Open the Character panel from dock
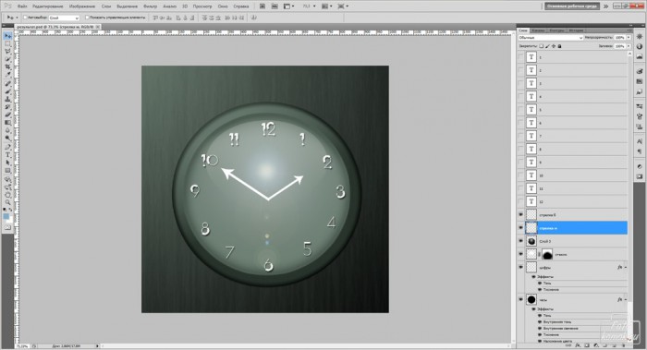This screenshot has height=350, width=647. (640, 141)
